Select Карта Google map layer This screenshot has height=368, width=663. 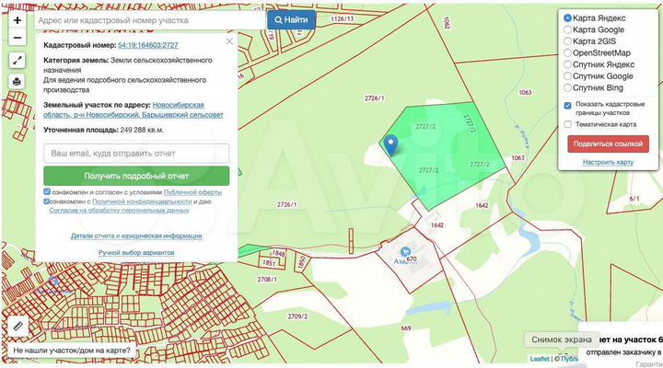click(567, 30)
